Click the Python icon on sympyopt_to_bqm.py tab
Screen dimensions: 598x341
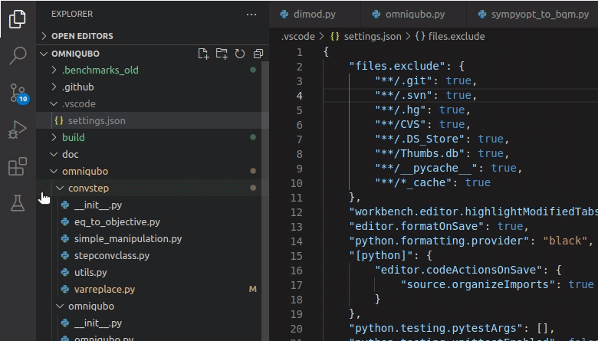[482, 15]
